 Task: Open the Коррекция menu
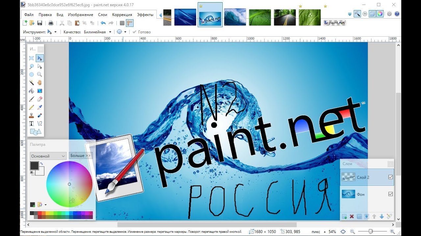click(122, 15)
